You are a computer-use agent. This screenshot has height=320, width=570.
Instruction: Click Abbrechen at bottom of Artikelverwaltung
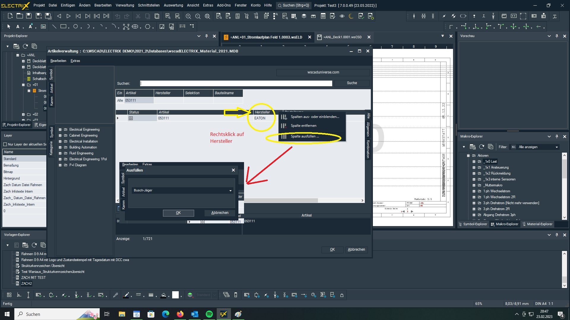[x=357, y=249]
